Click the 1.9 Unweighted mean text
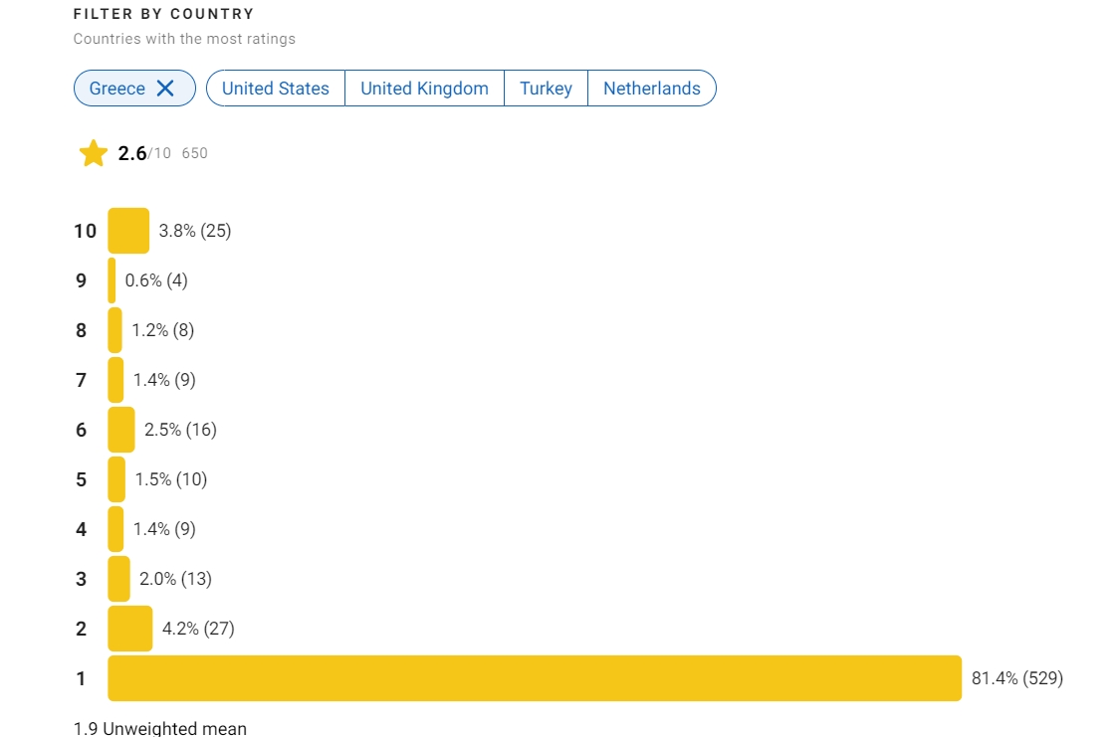Viewport: 1113px width, 737px height. click(x=160, y=728)
